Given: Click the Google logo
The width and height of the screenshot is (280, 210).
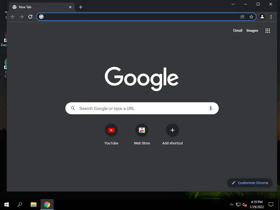Looking at the screenshot, I should point(142,79).
